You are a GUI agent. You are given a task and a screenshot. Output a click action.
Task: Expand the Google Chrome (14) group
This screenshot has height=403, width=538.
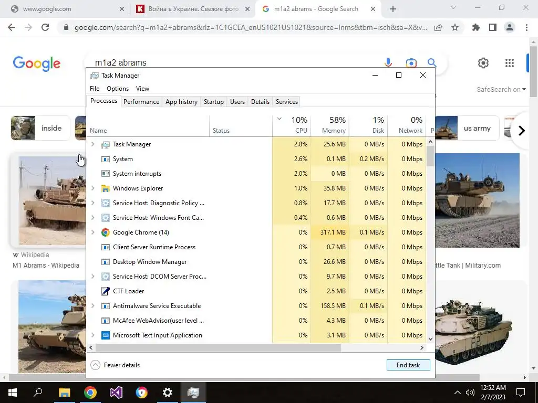click(92, 232)
